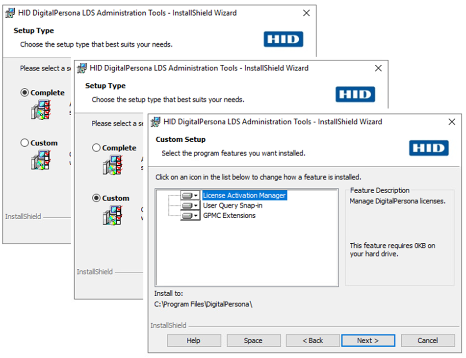Check disk usage with the Space button
Screen dimensions: 466x358
(253, 340)
